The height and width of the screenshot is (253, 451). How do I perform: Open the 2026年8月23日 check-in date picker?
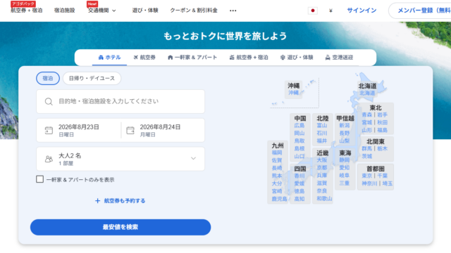coord(78,130)
